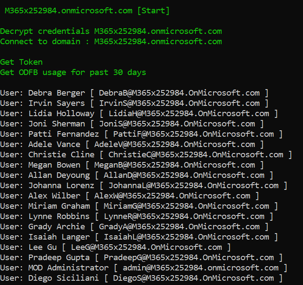Image resolution: width=303 pixels, height=285 pixels.
Task: Click the Irvin Sayers user name
Action: point(56,103)
